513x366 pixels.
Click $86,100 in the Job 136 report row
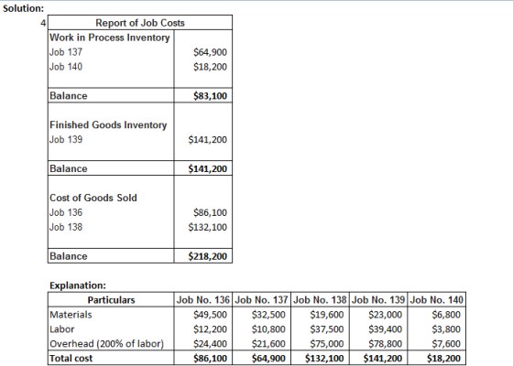coord(210,212)
